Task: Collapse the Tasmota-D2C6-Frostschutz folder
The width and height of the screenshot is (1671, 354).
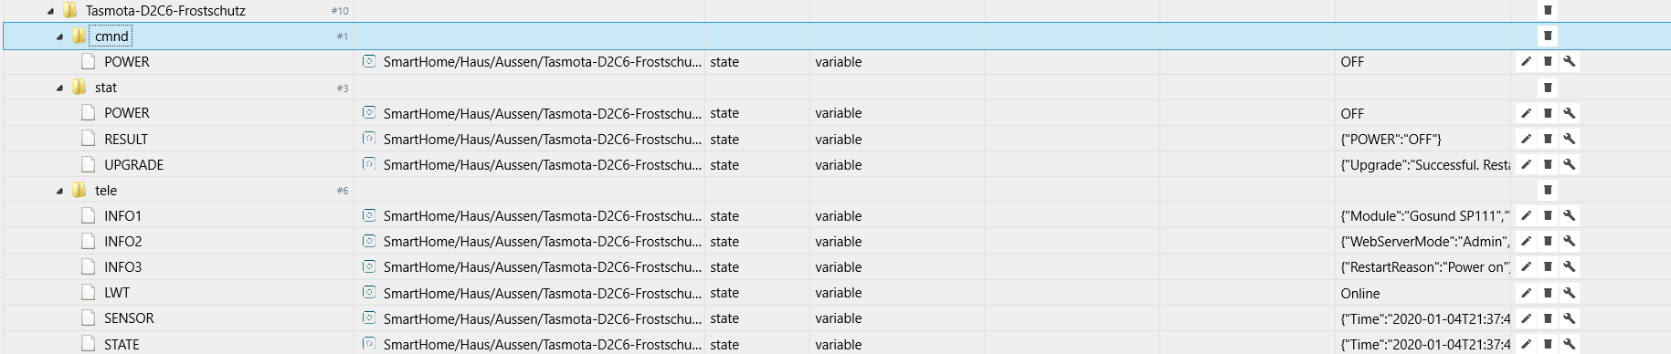Action: 50,11
